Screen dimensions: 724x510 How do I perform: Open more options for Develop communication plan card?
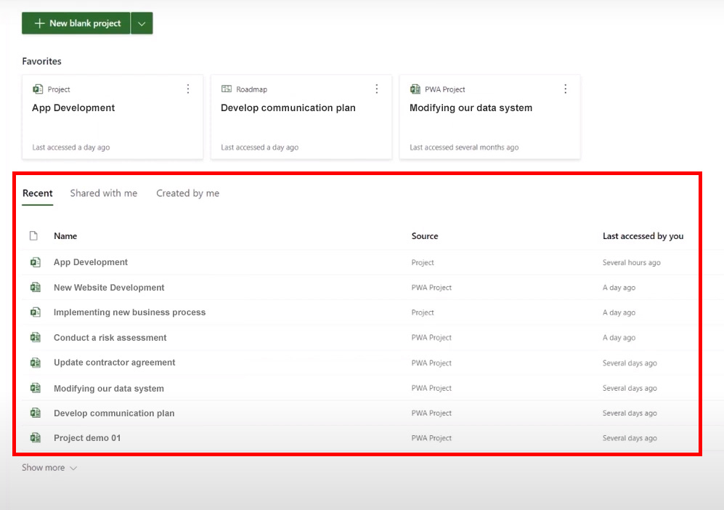(377, 89)
